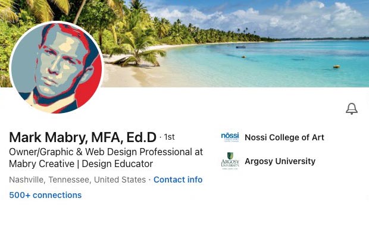
Task: Click the 1st degree connection badge
Action: 169,137
